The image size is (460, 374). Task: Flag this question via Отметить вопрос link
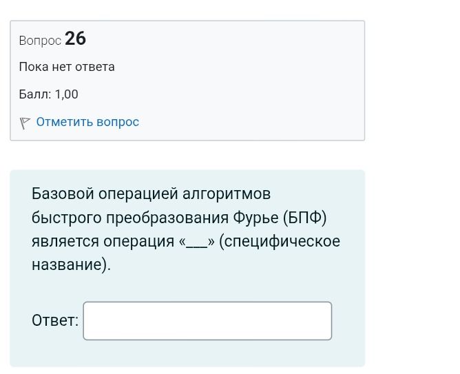[87, 122]
